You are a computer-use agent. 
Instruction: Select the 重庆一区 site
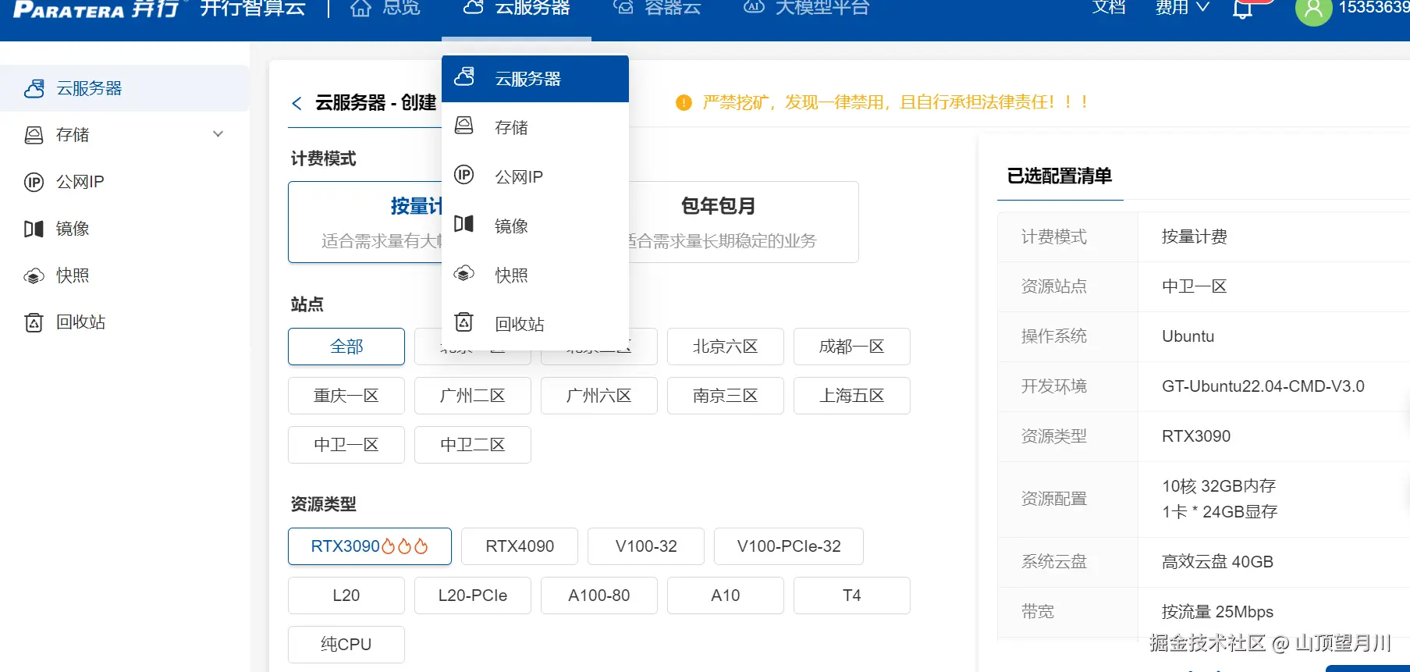[346, 396]
